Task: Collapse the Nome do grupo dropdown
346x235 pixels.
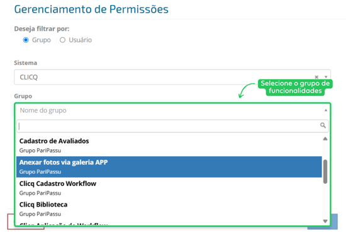Action: [326, 110]
